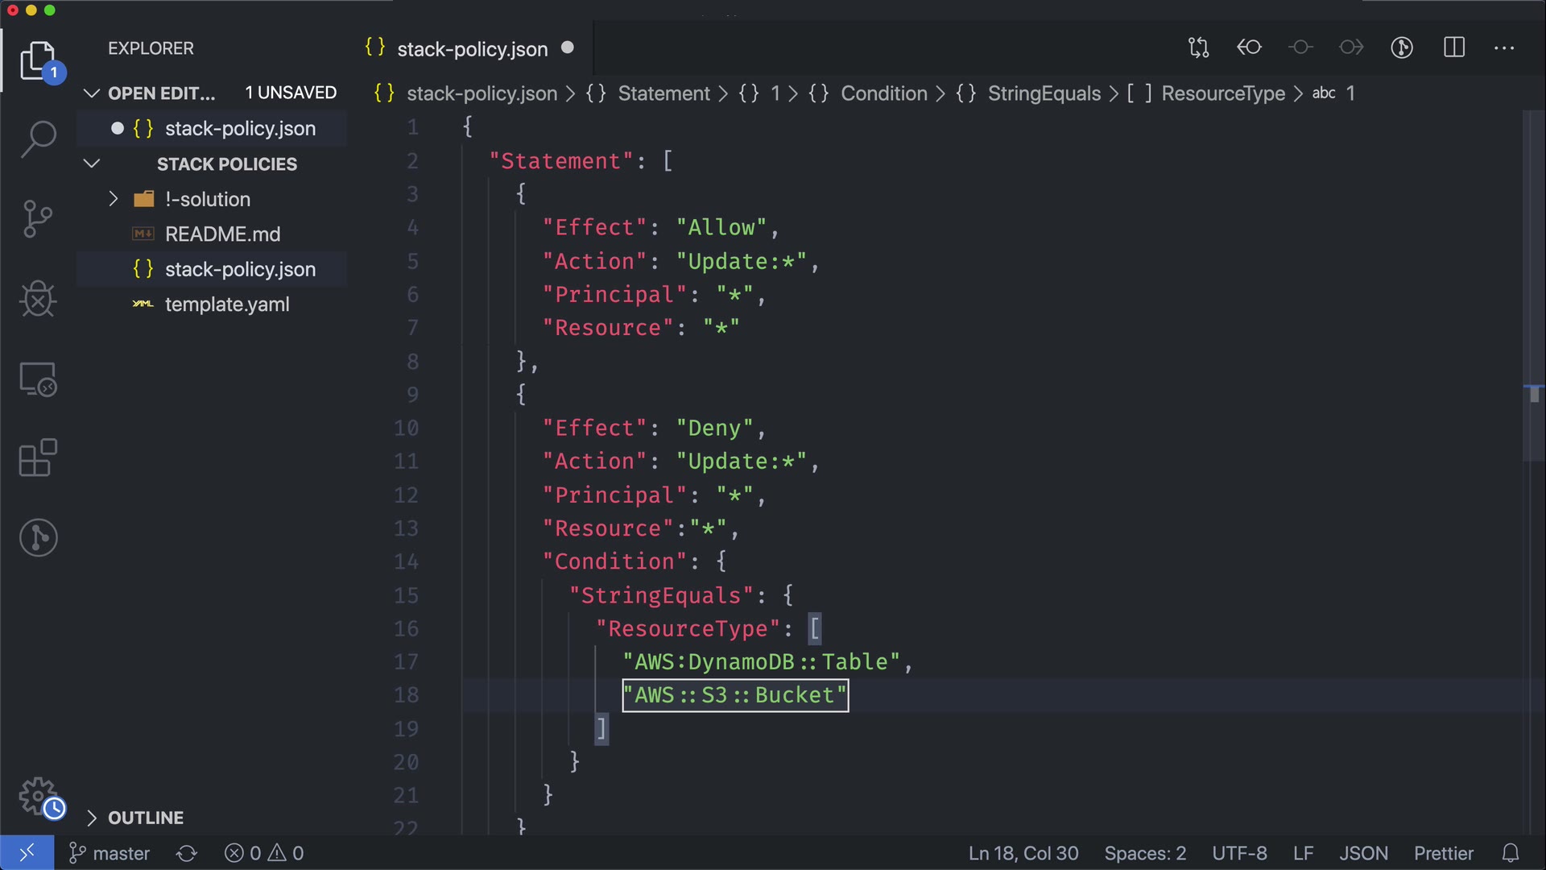Expand the Outline section
The image size is (1546, 870).
pyautogui.click(x=92, y=818)
